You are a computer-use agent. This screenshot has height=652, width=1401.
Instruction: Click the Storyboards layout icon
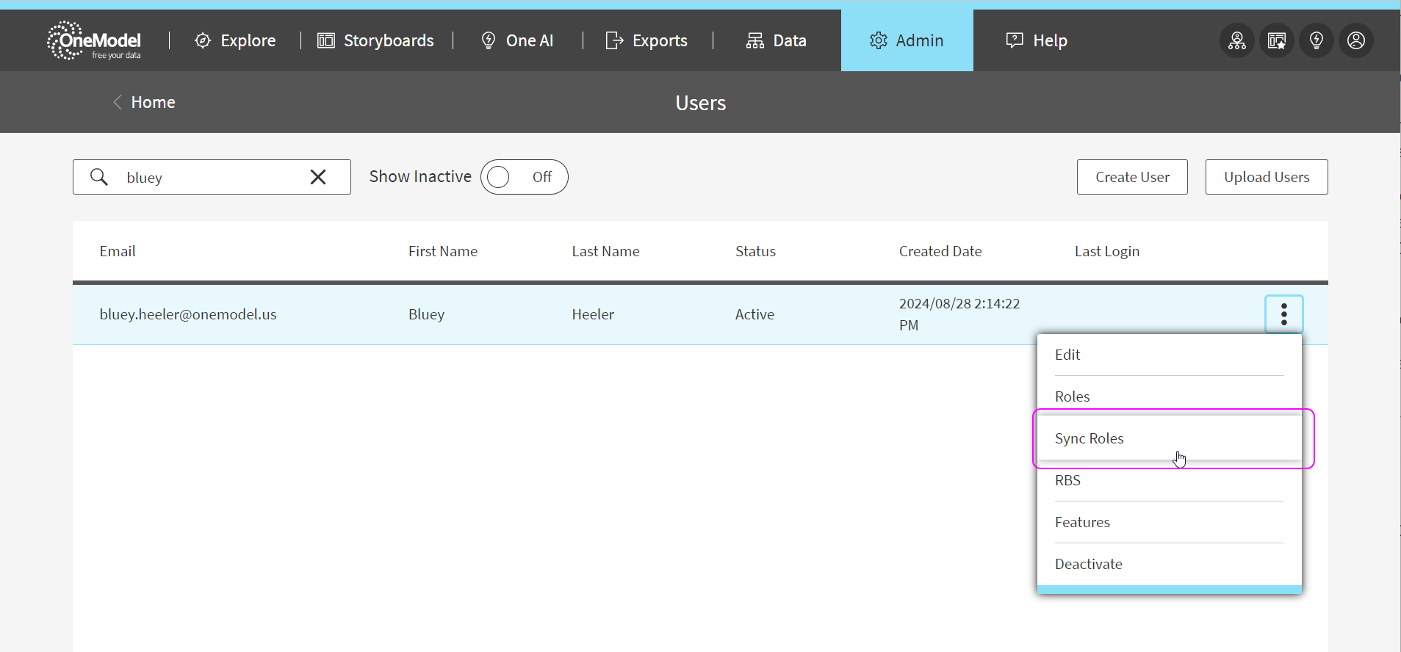click(326, 40)
